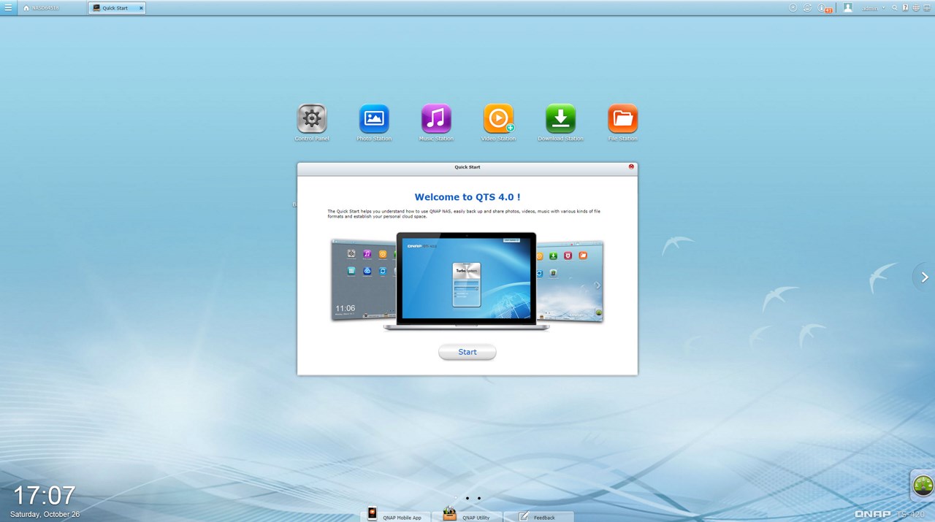Viewport: 935px width, 522px height.
Task: Open the background tasks clock icon
Action: click(x=793, y=8)
